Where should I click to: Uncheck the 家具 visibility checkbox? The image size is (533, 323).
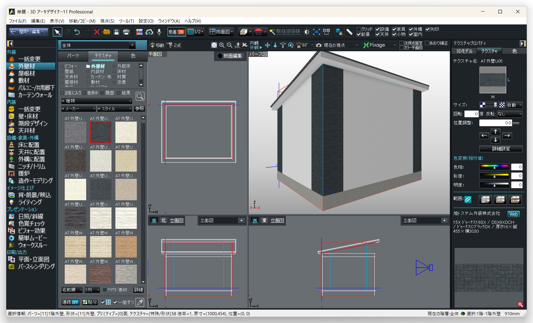pos(394,29)
